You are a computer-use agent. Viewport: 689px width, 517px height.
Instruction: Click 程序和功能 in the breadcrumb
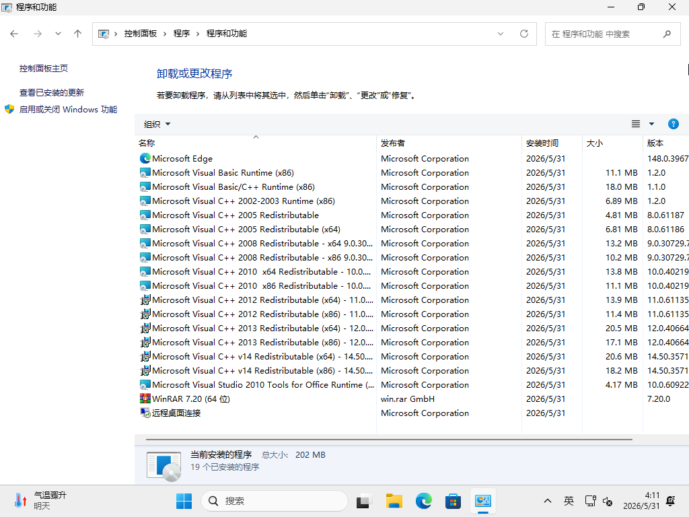[227, 34]
